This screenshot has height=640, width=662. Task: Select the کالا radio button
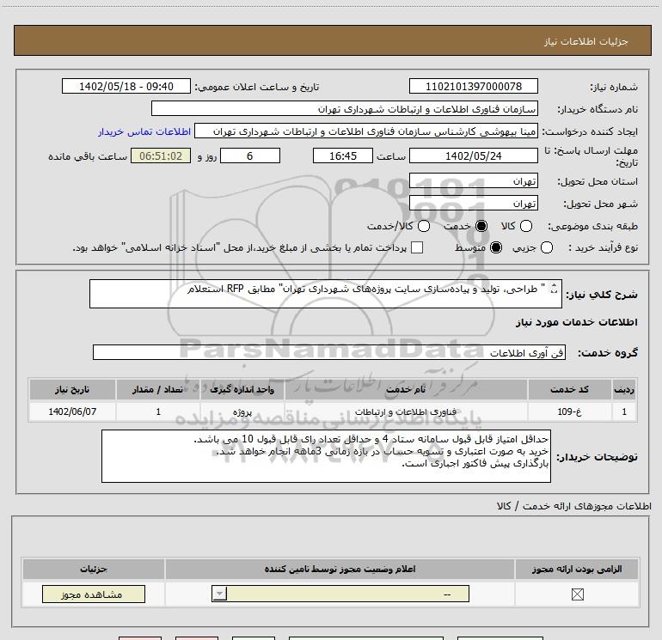[x=525, y=226]
